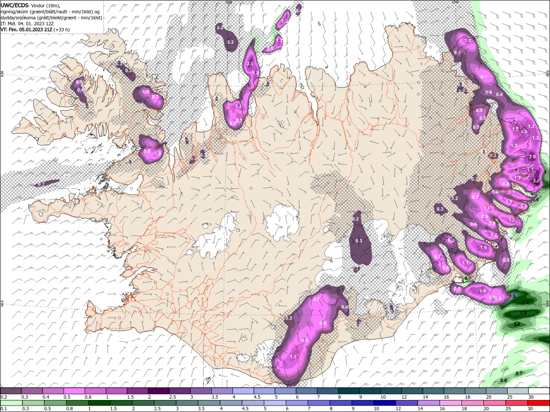
Task: Select the violet swatch labeled 12, lower legend row
Action: pos(406,403)
